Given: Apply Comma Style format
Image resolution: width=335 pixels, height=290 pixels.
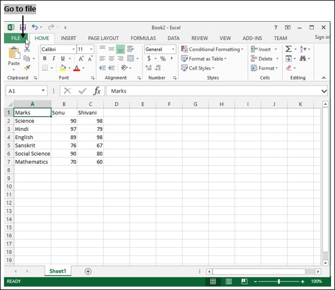Looking at the screenshot, I should click(172, 58).
